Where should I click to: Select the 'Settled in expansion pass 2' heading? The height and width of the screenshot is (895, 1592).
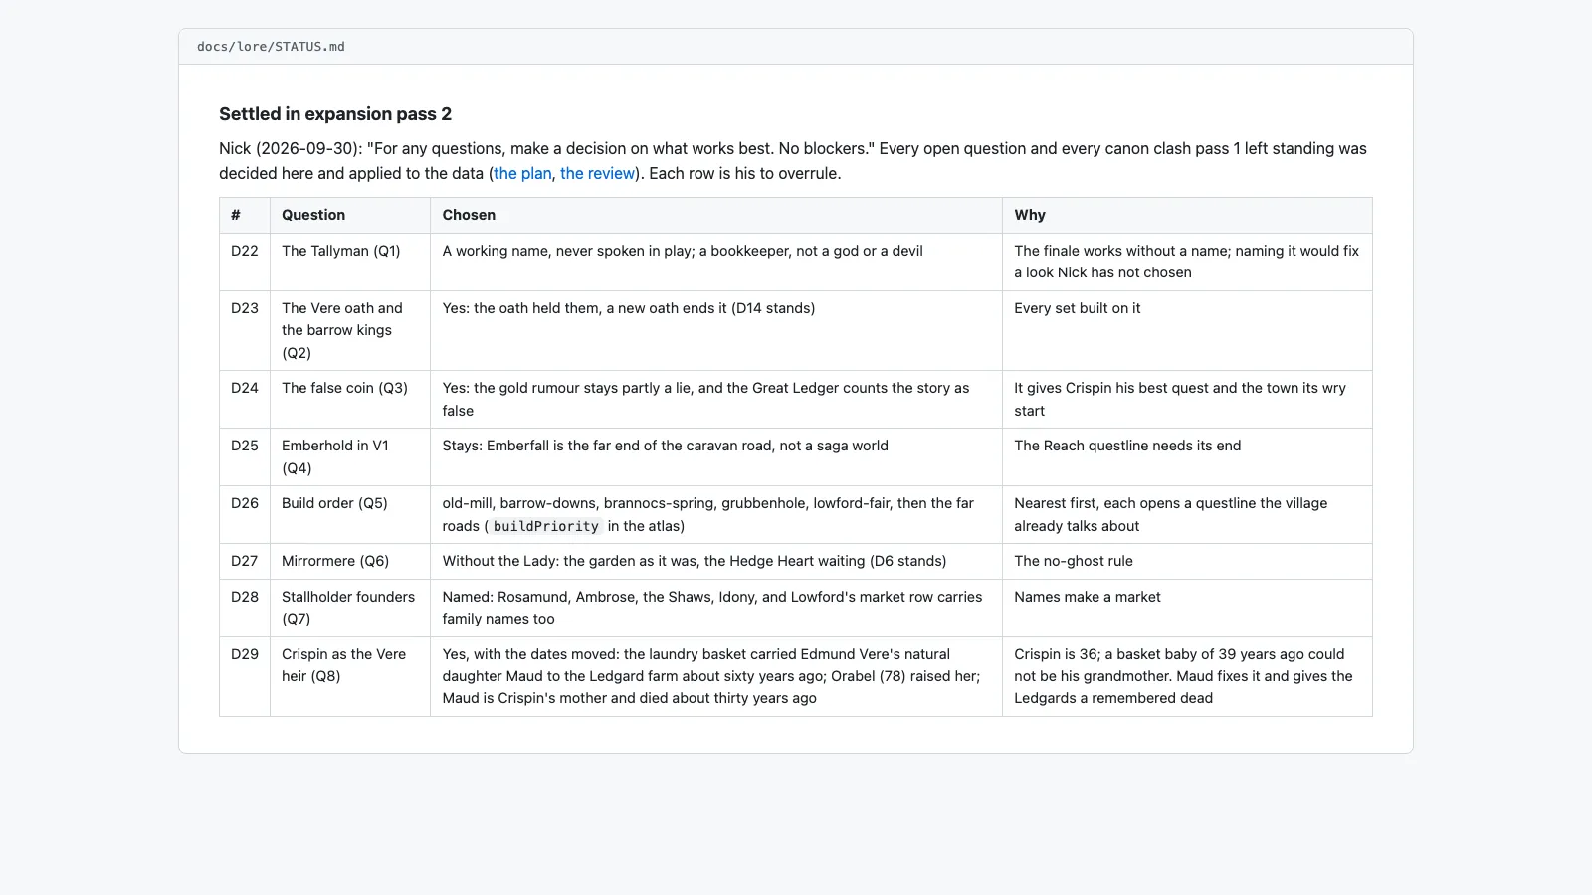point(335,114)
